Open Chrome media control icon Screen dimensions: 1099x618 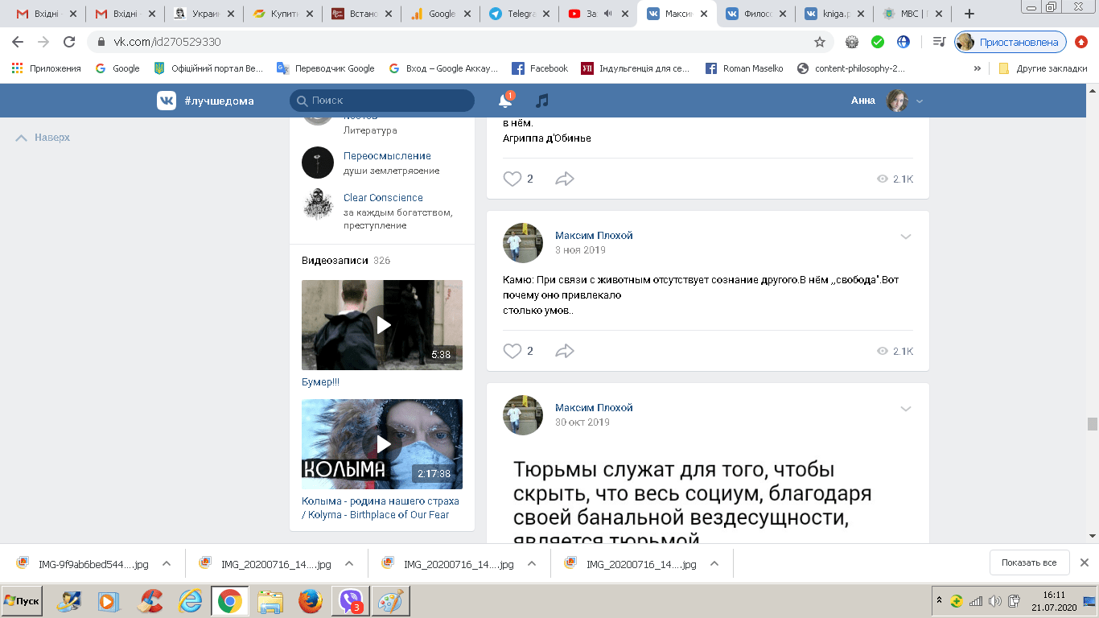pos(938,42)
